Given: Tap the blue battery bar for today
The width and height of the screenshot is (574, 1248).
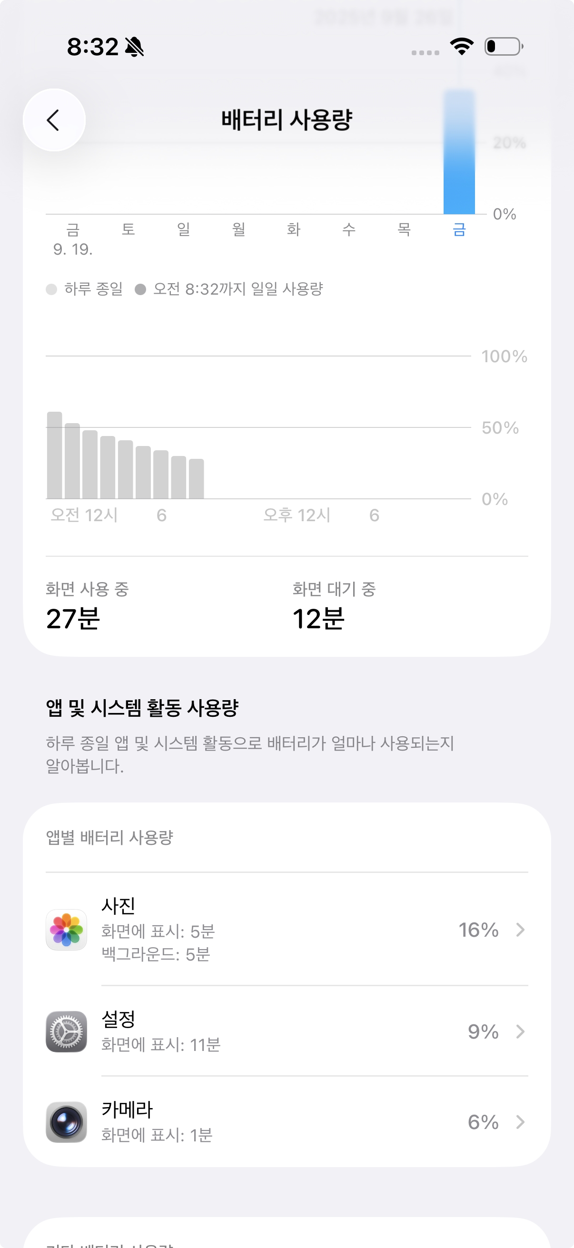Looking at the screenshot, I should click(459, 160).
